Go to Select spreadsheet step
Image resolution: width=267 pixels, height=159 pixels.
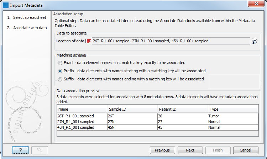pyautogui.click(x=28, y=17)
